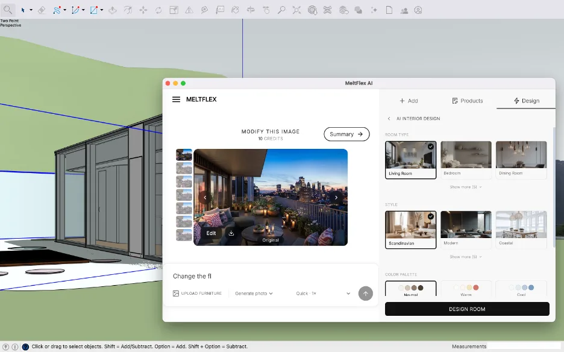Select Living Room room type
Screen dimensions: 564x352
coord(410,160)
